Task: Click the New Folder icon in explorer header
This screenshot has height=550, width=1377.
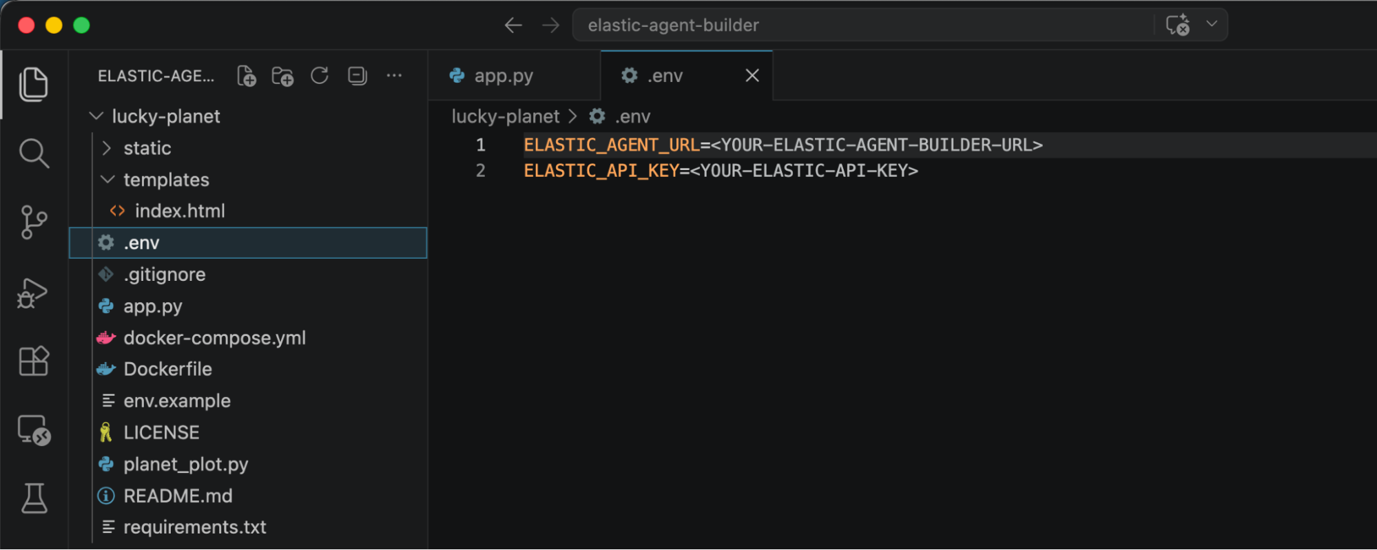Action: [282, 76]
